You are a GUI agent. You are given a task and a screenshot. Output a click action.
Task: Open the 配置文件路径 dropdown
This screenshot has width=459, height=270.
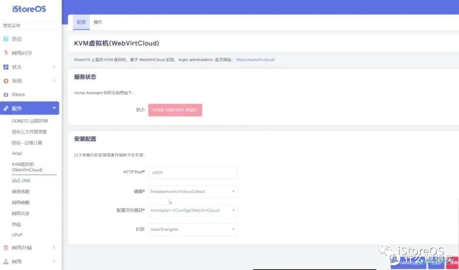tap(193, 211)
